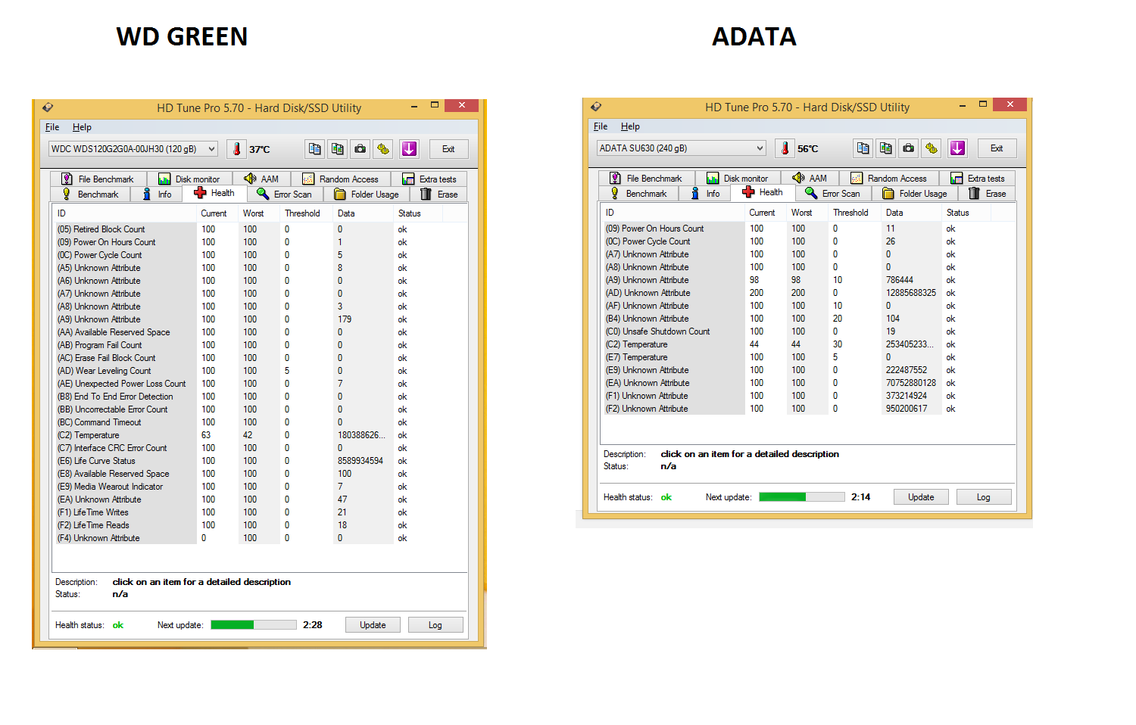Switch to File Benchmark tab in ADATA window
1136x725 pixels.
(x=646, y=179)
